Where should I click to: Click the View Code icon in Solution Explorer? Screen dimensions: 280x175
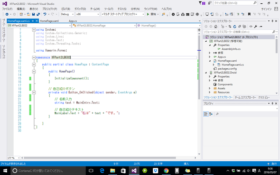pos(251,27)
